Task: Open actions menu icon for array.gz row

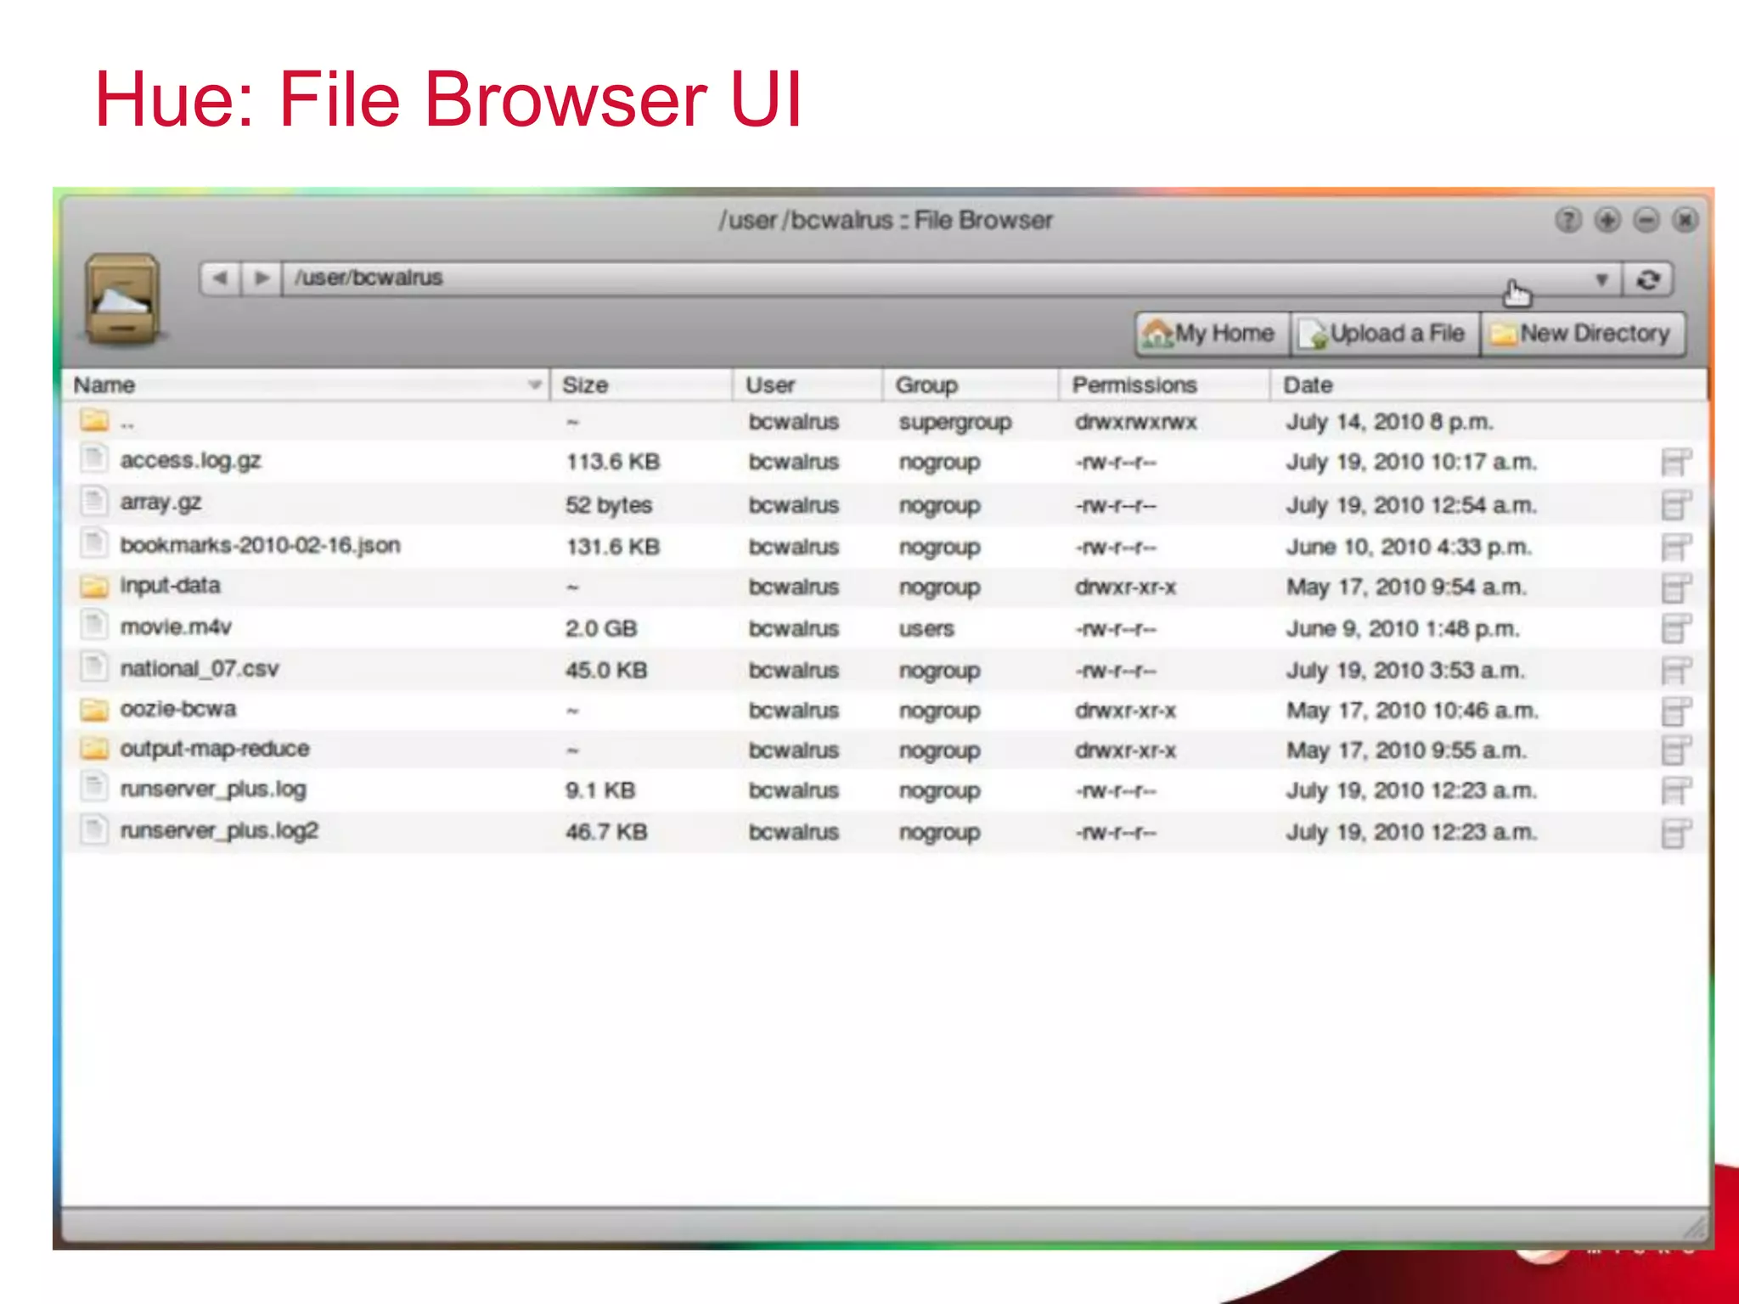Action: pos(1675,505)
